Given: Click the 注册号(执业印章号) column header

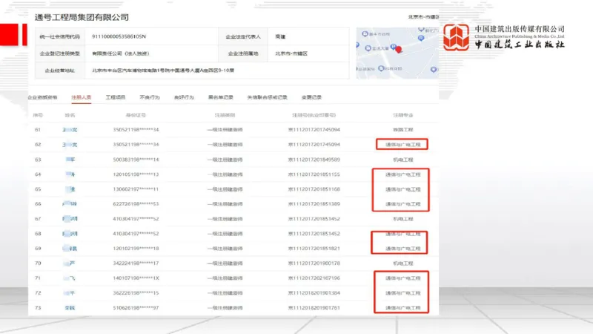Looking at the screenshot, I should 314,115.
